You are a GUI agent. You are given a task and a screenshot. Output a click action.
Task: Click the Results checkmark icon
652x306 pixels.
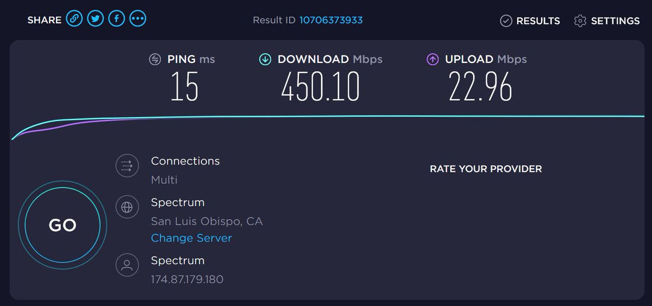pos(506,21)
